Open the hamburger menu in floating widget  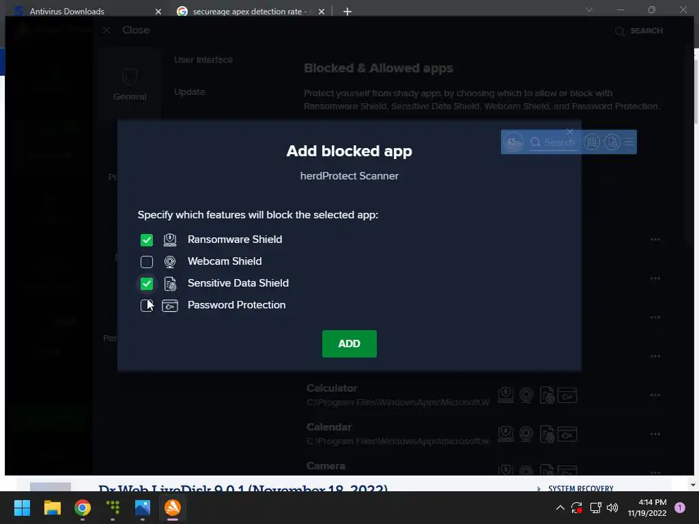coord(629,142)
